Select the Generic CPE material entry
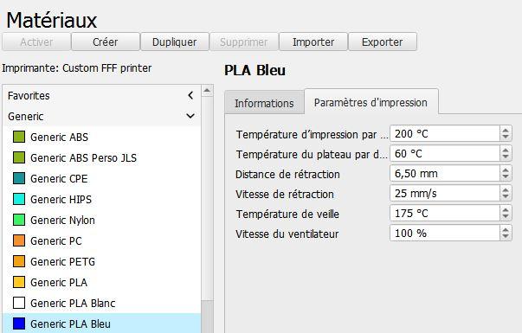522x333 pixels. click(x=101, y=178)
